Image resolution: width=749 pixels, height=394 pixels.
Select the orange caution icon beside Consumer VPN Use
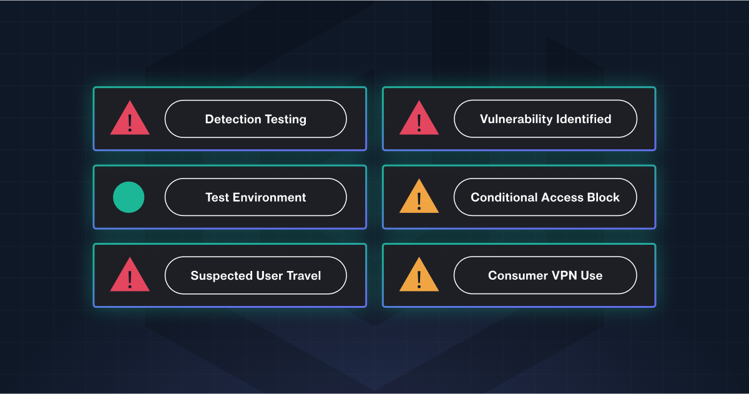pos(419,275)
